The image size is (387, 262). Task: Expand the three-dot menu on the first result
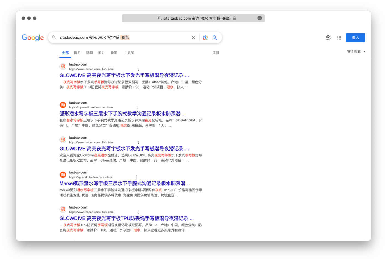click(138, 69)
